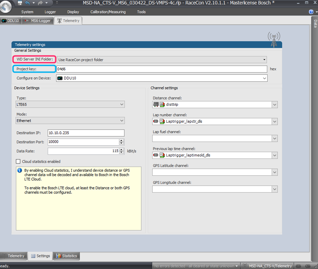
Task: Switch to bottom Telemetry tab
Action: tap(13, 256)
